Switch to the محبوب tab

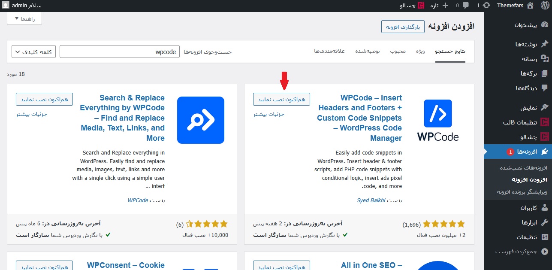pos(397,52)
